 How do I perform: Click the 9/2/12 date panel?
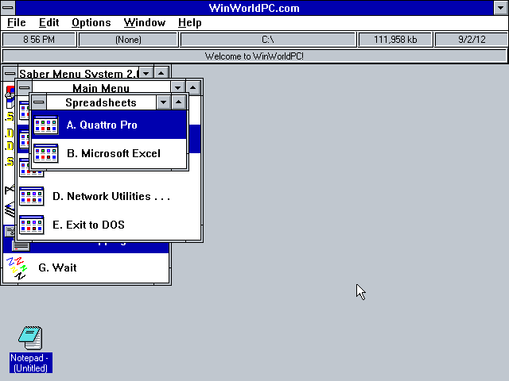[472, 40]
